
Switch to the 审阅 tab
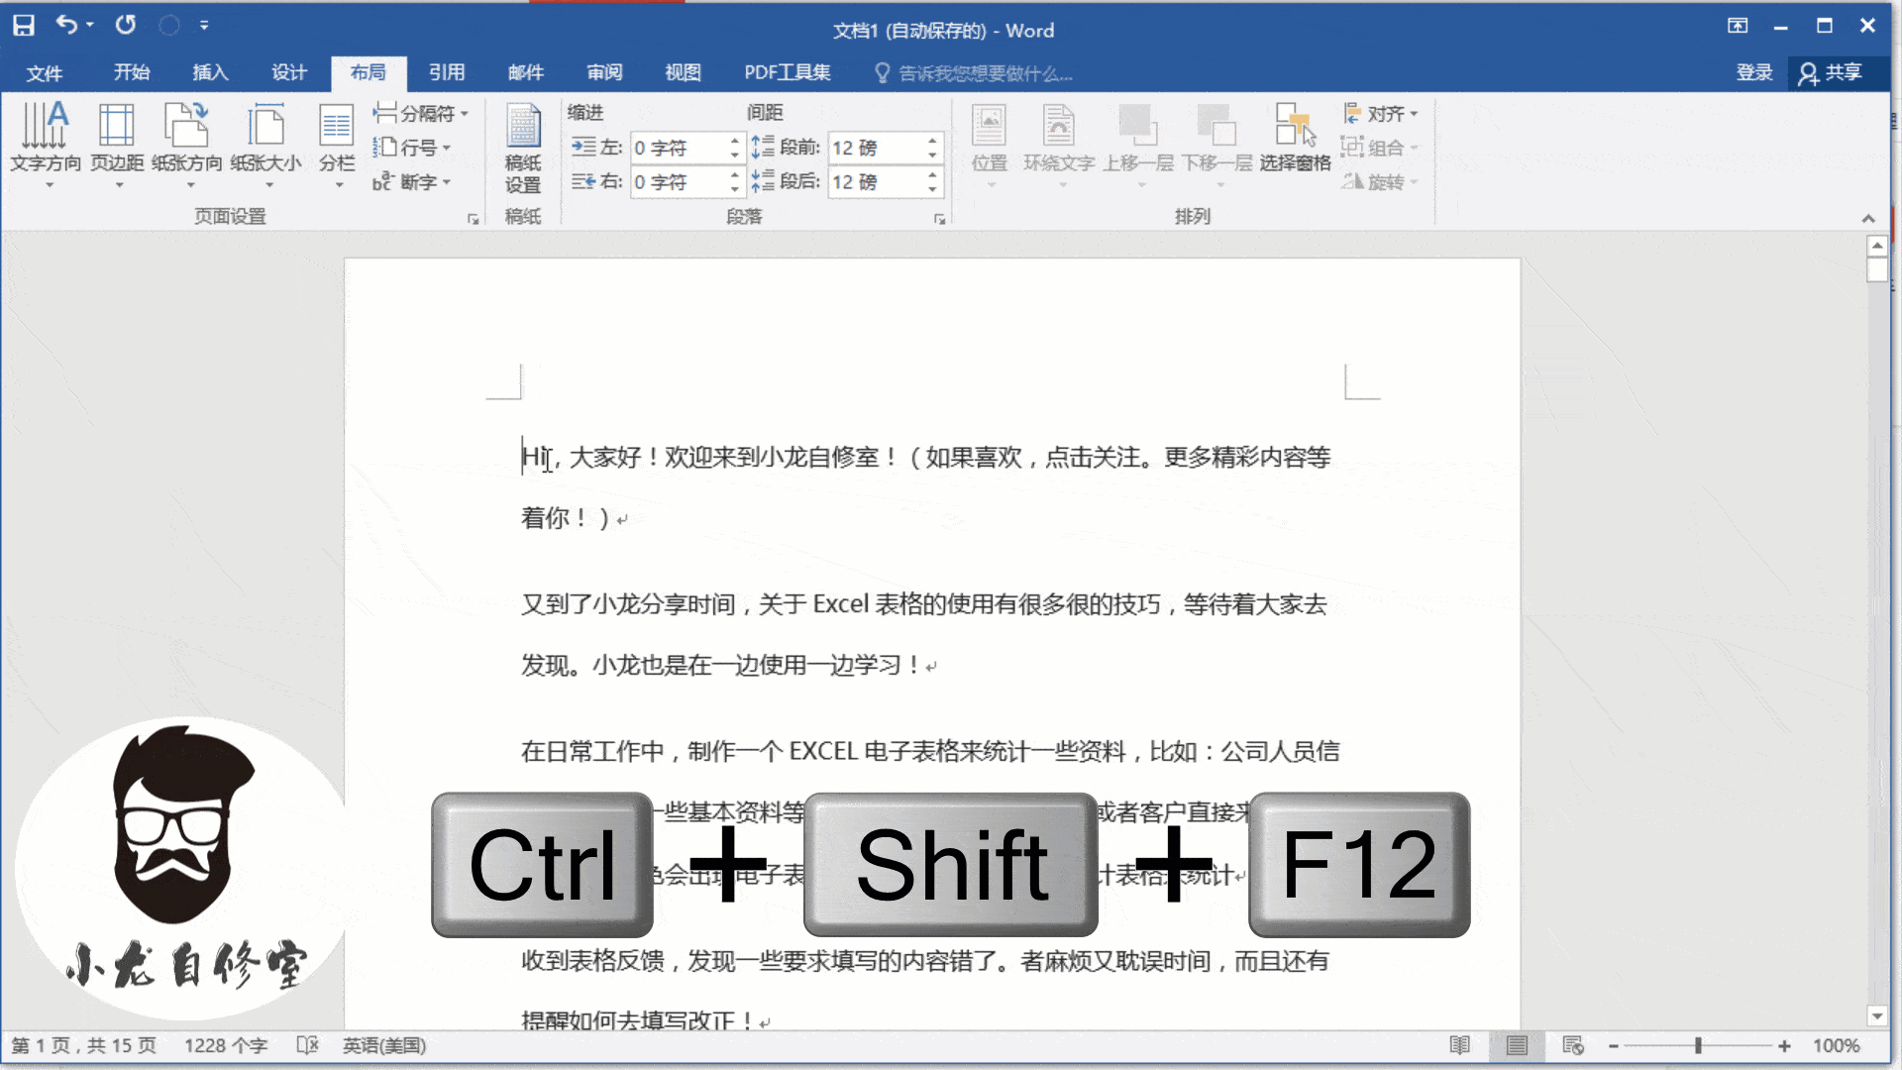pos(604,72)
